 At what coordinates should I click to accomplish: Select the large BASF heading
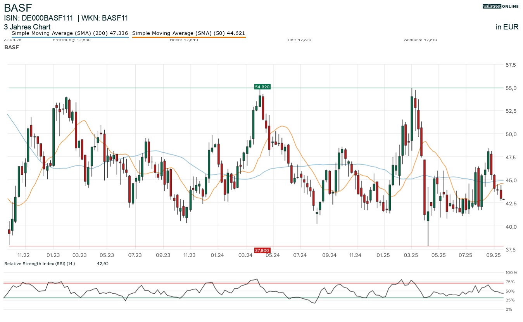pos(18,7)
